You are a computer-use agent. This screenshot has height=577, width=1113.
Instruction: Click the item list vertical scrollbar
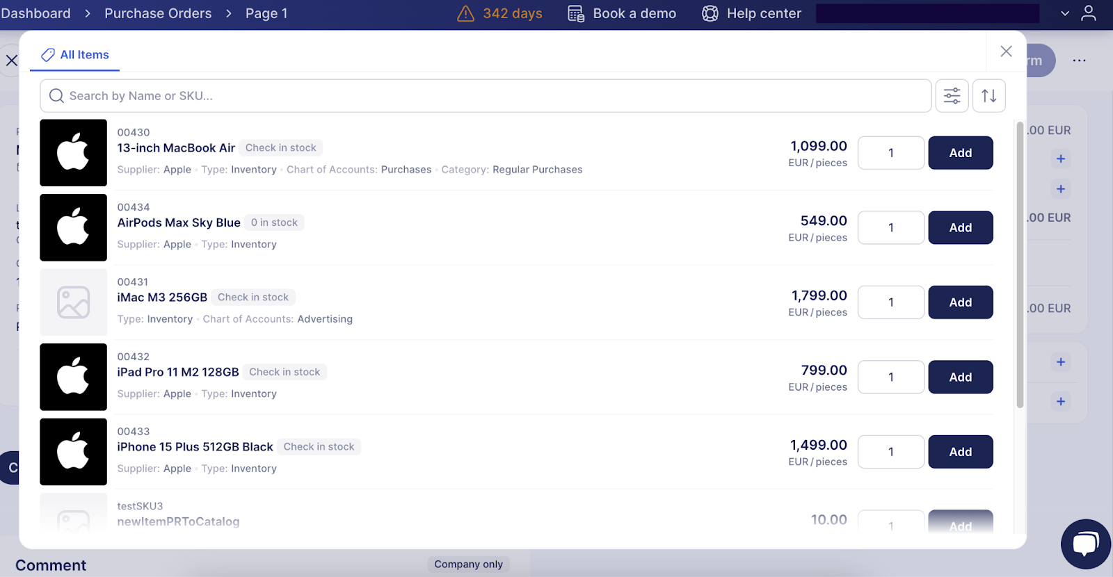1020,264
